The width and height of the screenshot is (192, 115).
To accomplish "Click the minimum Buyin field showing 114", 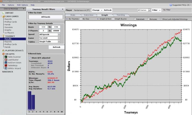I will (x=43, y=27).
